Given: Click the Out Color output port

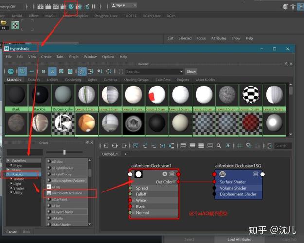Looking at the screenshot, I should pos(178,182).
